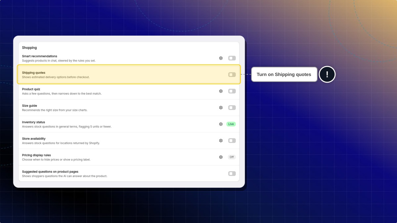This screenshot has height=223, width=397.
Task: Open Product quiz settings gear
Action: [221, 91]
